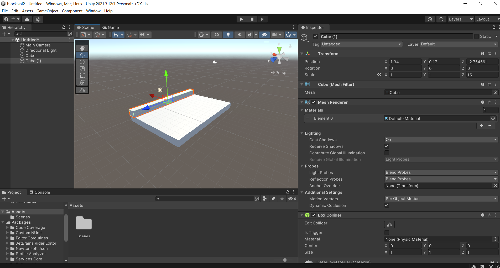Click the Play button
The image size is (500, 268).
(x=241, y=19)
